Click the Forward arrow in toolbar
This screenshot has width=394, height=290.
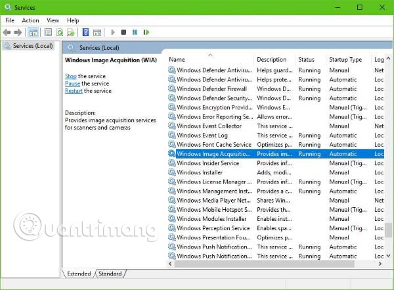pos(18,32)
